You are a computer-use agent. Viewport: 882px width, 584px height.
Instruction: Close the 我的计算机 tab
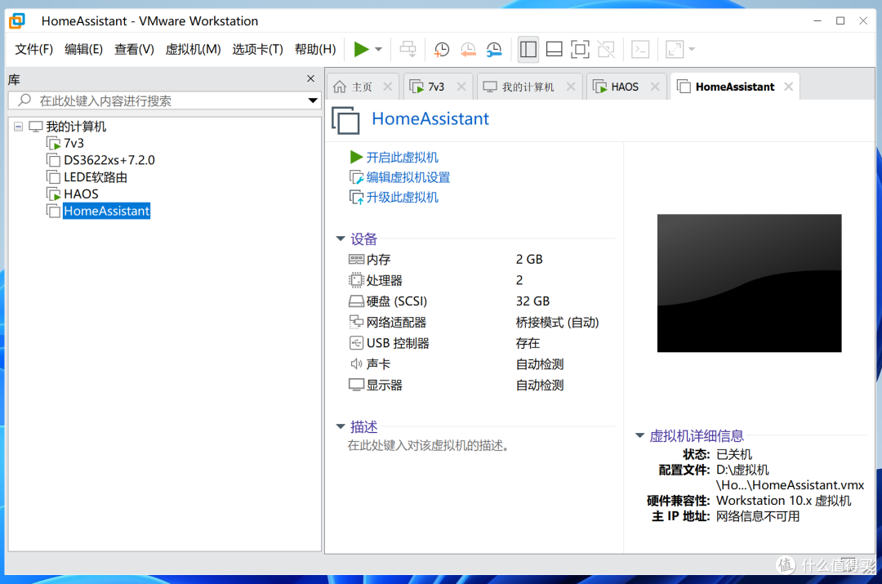tap(571, 87)
